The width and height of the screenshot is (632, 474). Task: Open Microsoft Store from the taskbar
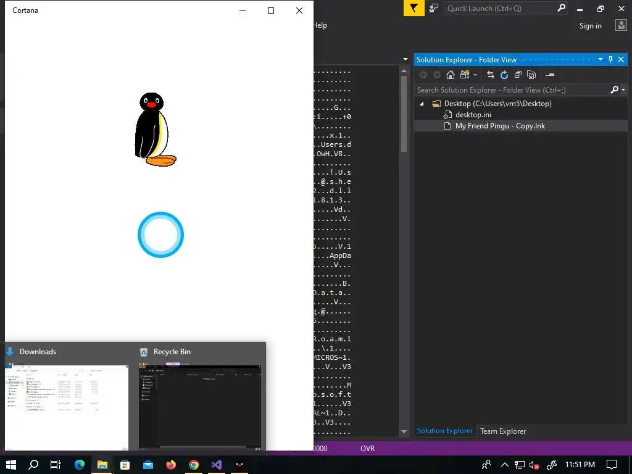[x=125, y=465]
